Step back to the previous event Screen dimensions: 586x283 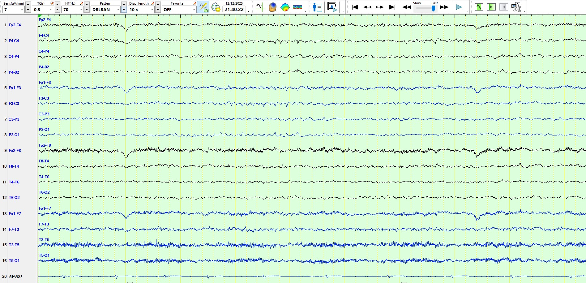[367, 7]
